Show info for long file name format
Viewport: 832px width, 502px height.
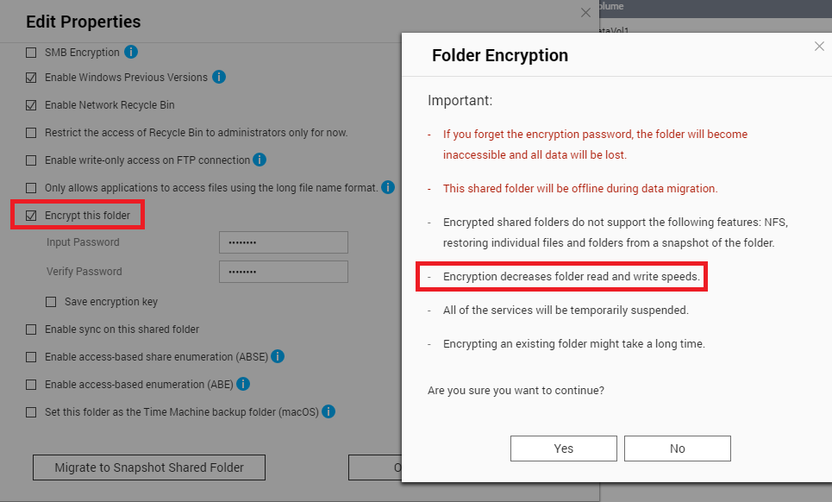click(x=388, y=187)
